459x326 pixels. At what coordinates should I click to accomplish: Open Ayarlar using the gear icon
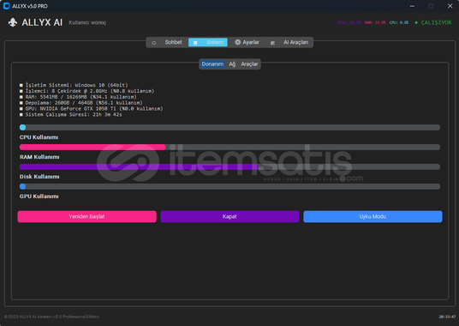point(238,42)
